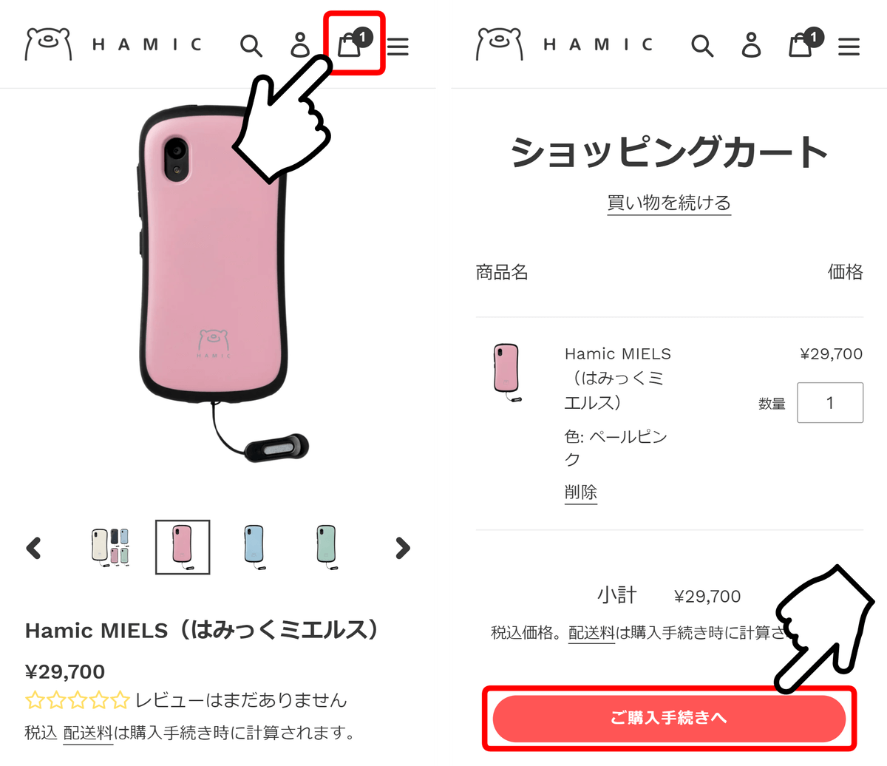Image resolution: width=887 pixels, height=766 pixels.
Task: Select the mint green case thumbnail
Action: pyautogui.click(x=327, y=547)
